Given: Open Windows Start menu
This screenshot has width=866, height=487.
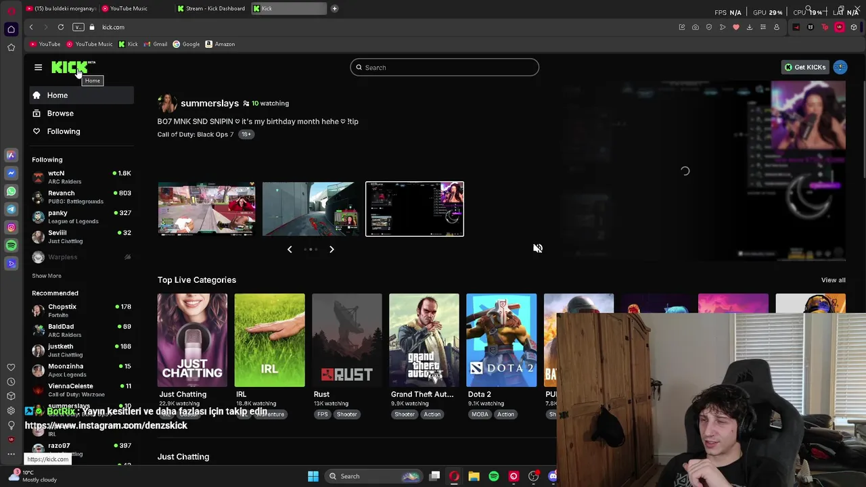Looking at the screenshot, I should tap(313, 476).
